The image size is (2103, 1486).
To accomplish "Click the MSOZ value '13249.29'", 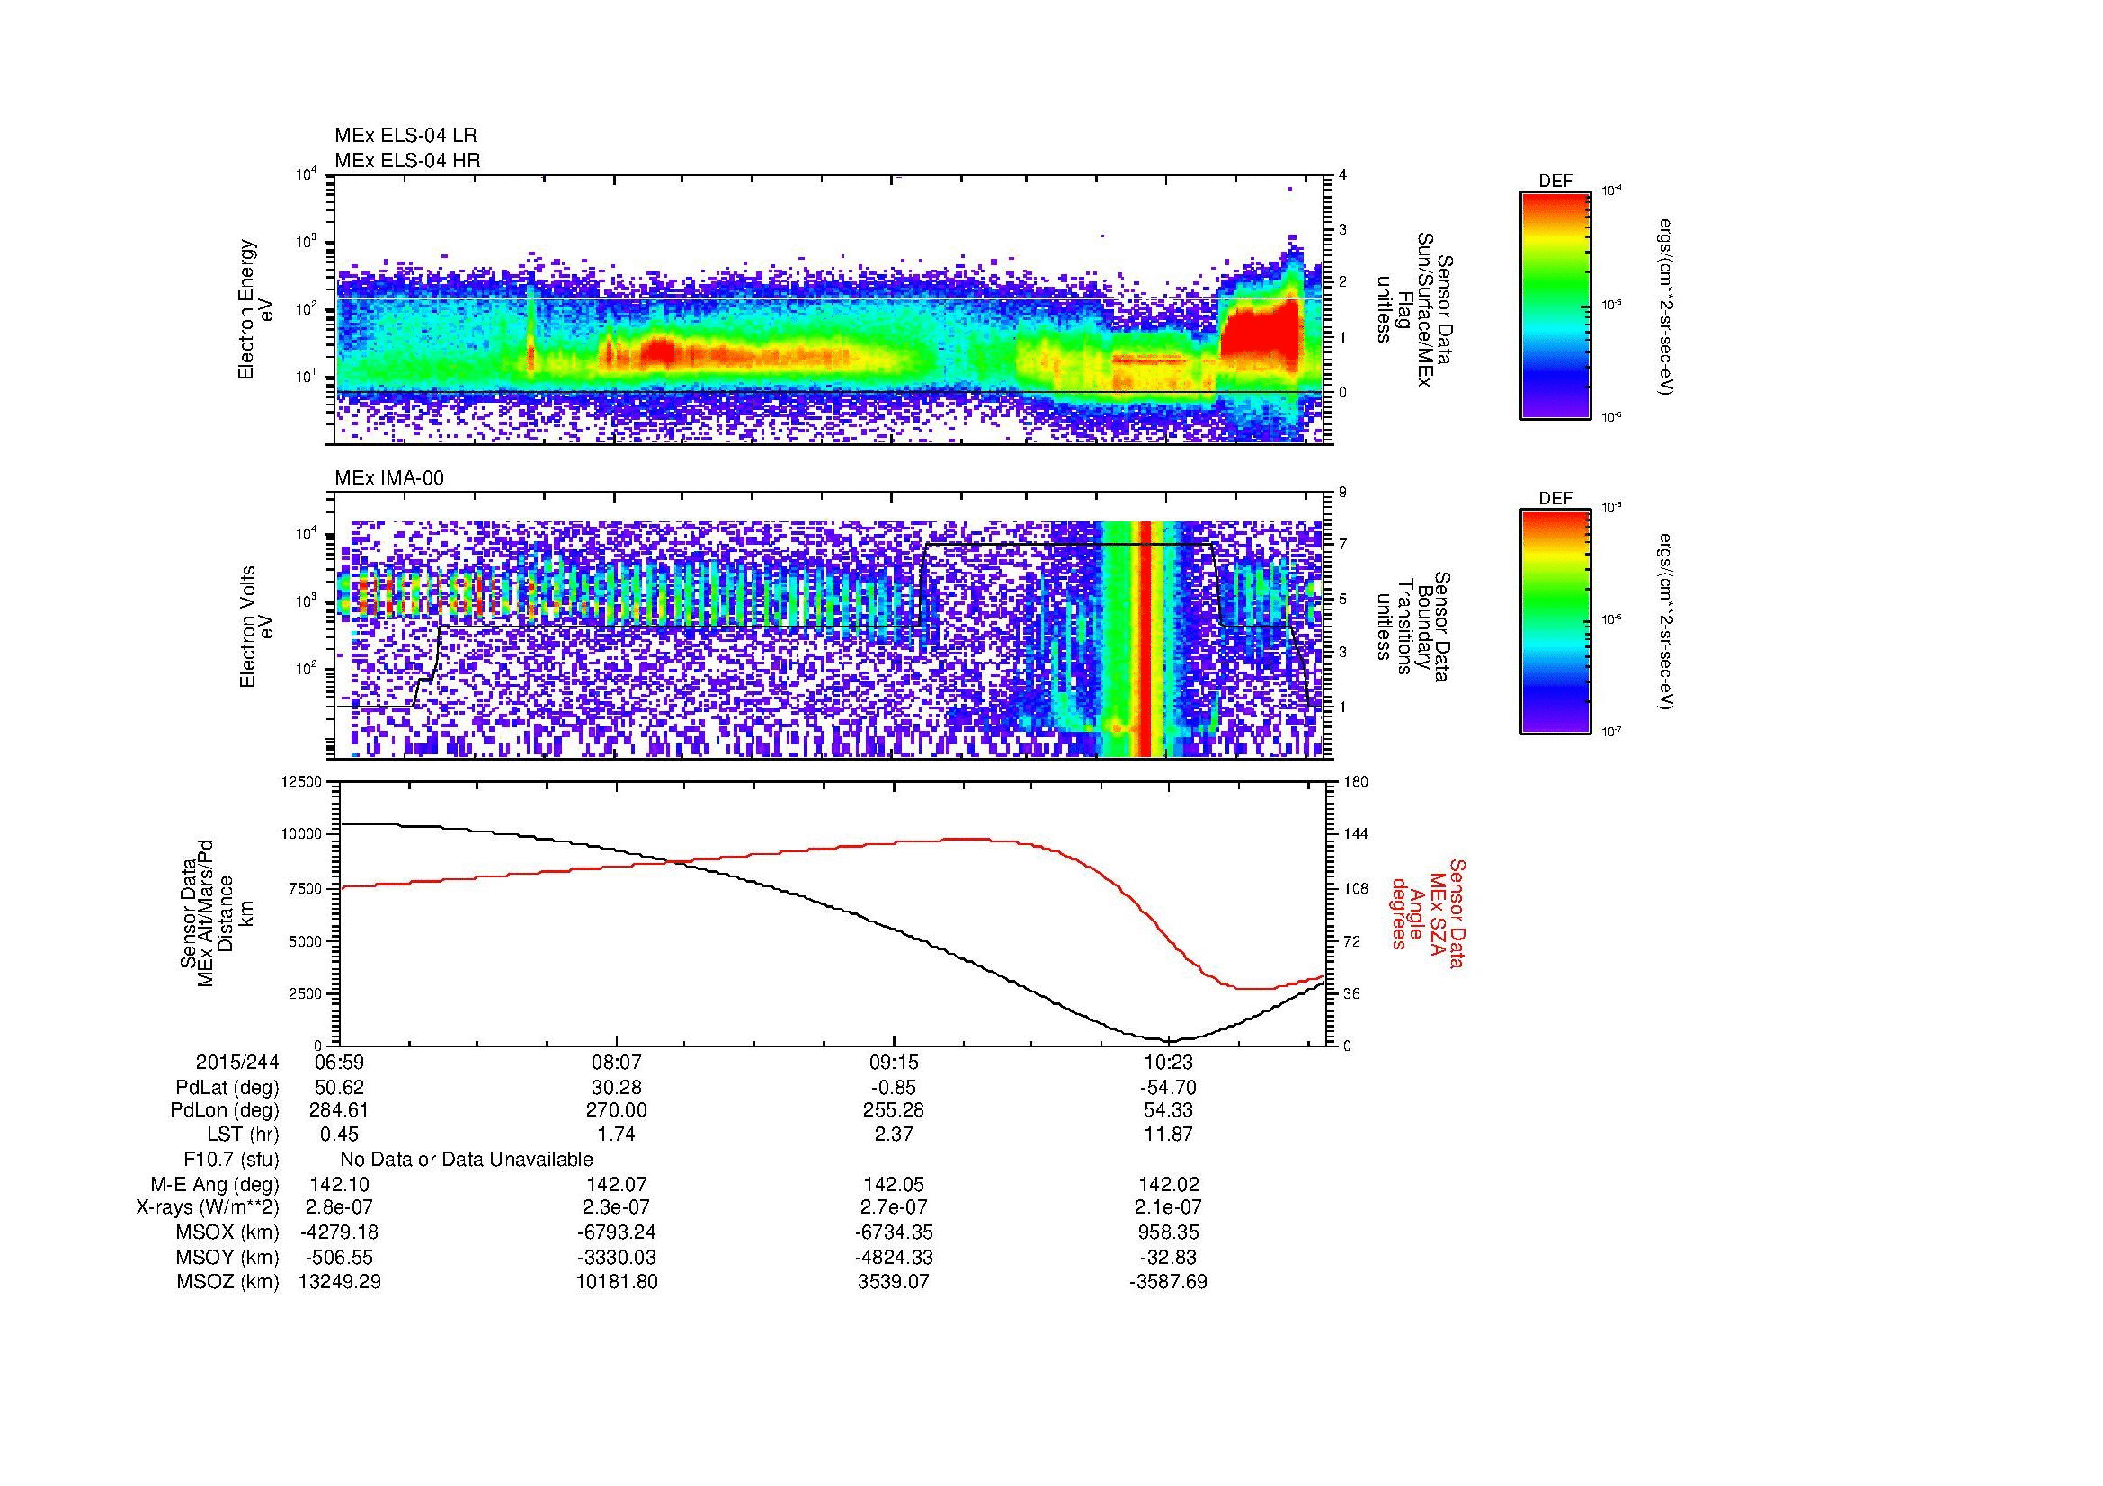I will click(339, 1282).
